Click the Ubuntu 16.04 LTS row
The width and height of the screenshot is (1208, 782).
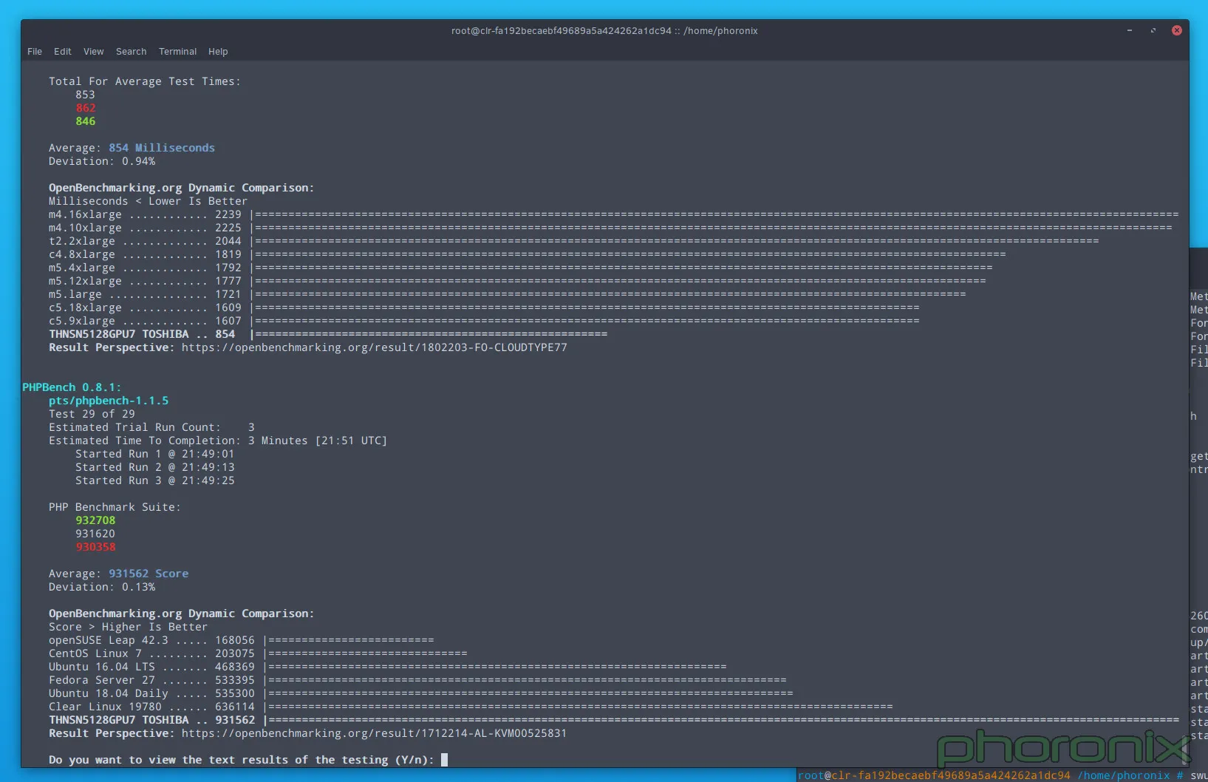pos(388,667)
